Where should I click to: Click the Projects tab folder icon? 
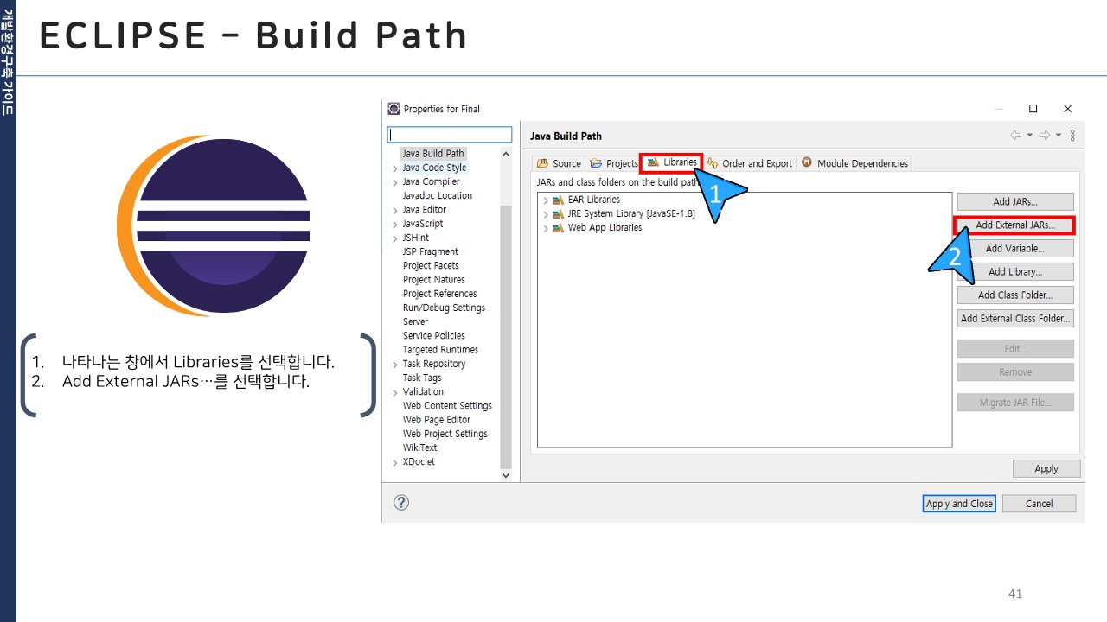597,163
